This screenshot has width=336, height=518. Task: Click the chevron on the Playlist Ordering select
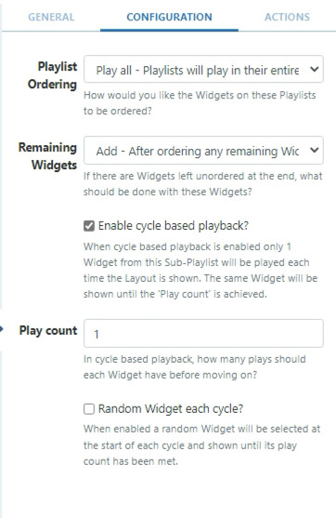pyautogui.click(x=315, y=69)
